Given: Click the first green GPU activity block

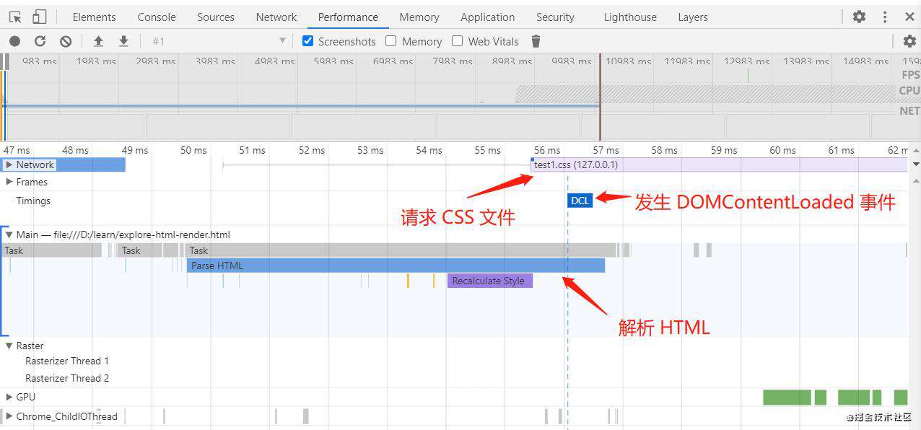Looking at the screenshot, I should [787, 398].
